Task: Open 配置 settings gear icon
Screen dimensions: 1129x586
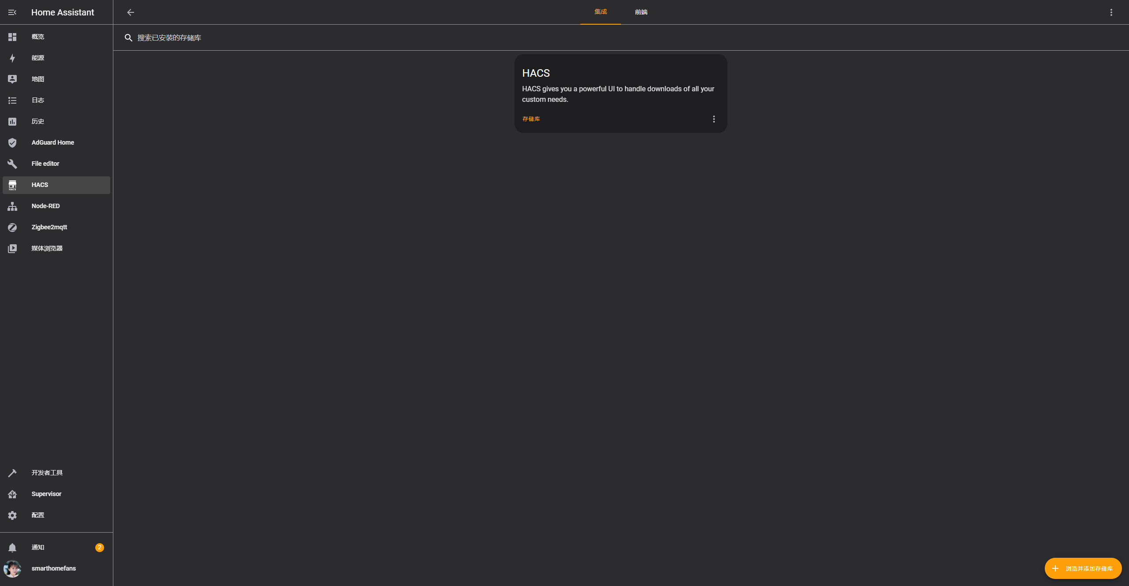Action: (x=12, y=515)
